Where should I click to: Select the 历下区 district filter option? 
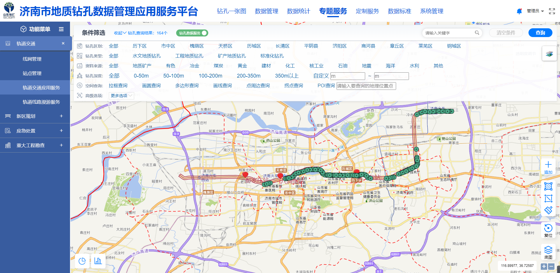139,46
